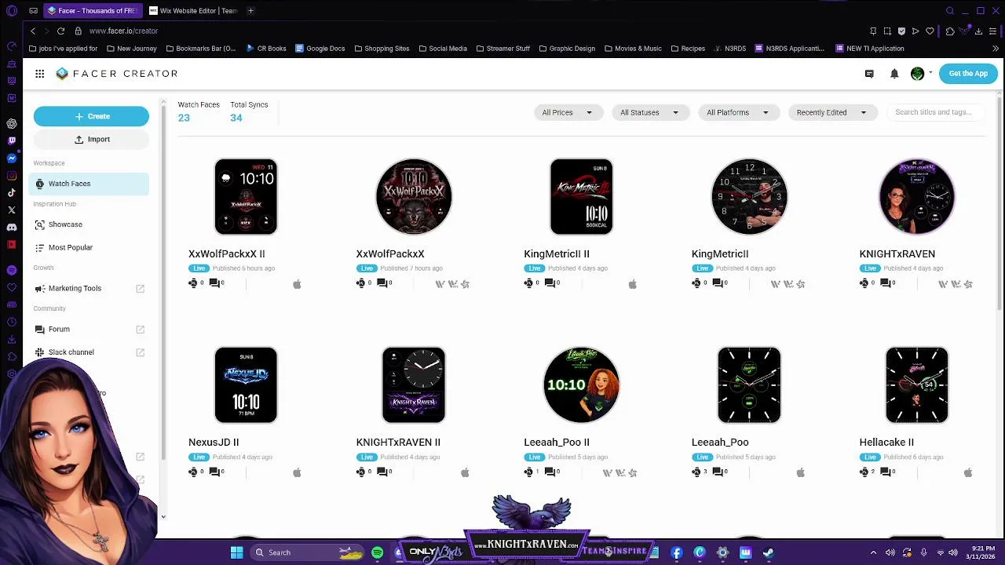Open the Recently Edited sort dropdown

(x=831, y=112)
